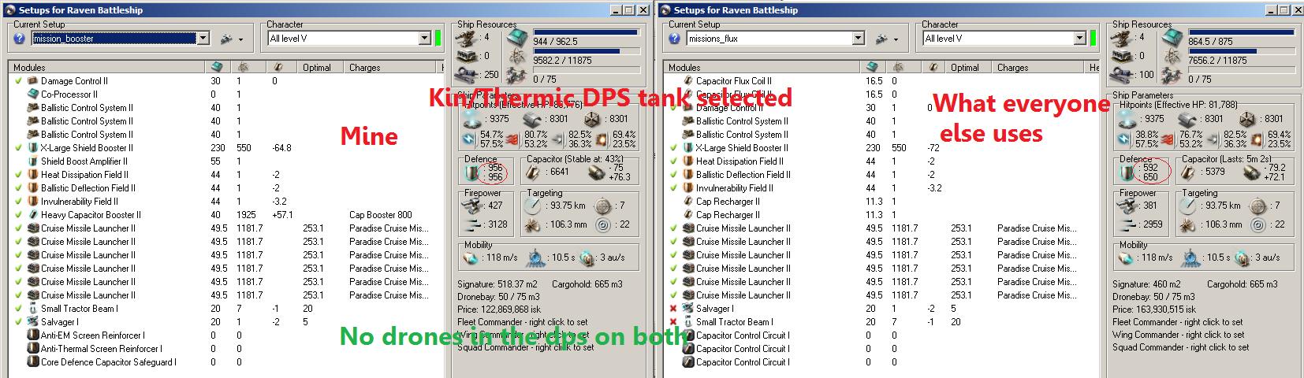Click the speed icon beside 118 m/s in mission_booster window
This screenshot has width=1304, height=378.
point(471,258)
